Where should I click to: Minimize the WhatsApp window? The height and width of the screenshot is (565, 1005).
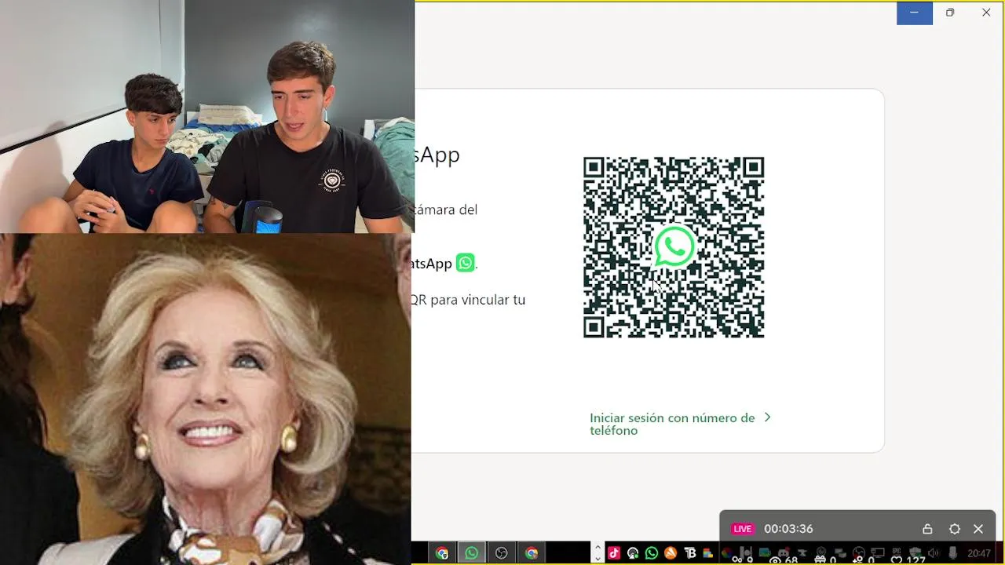(x=915, y=13)
